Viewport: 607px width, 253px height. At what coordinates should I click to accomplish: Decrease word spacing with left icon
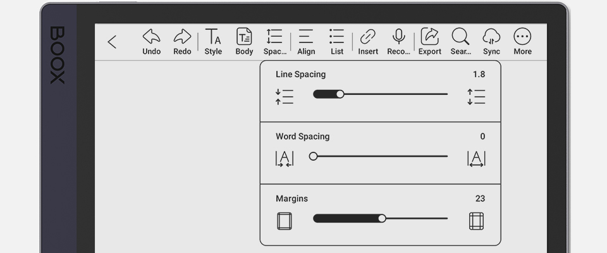(x=285, y=159)
